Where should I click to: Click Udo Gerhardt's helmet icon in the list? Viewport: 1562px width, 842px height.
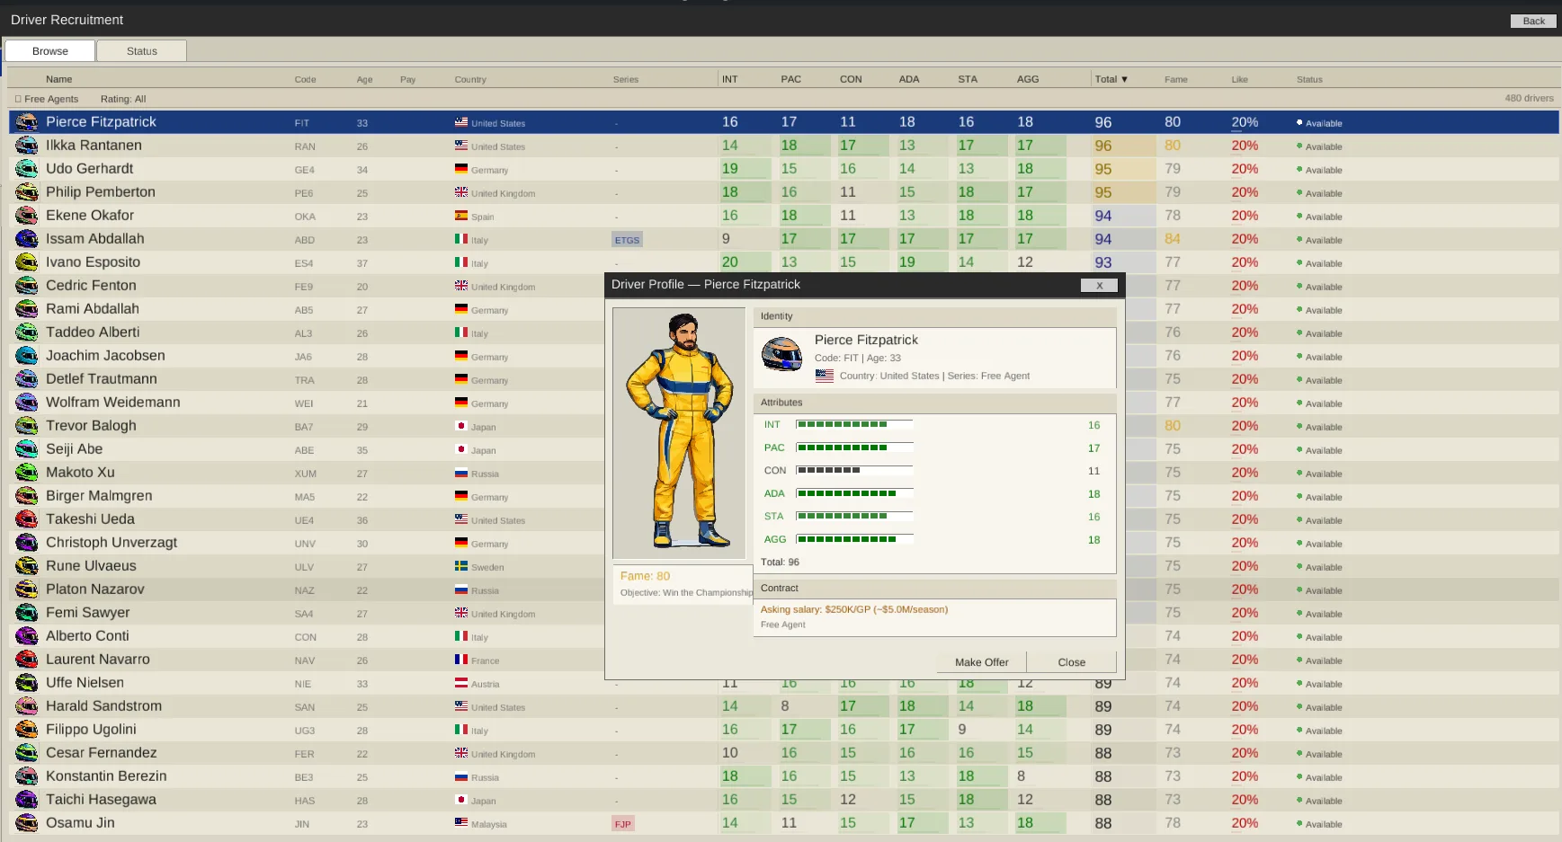coord(25,169)
